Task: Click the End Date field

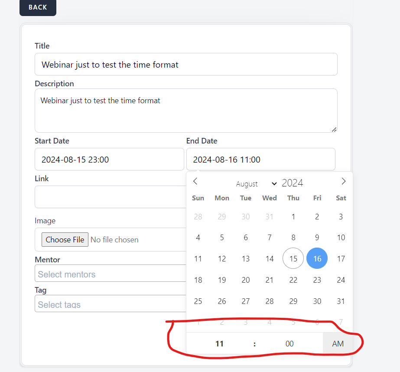Action: click(260, 160)
